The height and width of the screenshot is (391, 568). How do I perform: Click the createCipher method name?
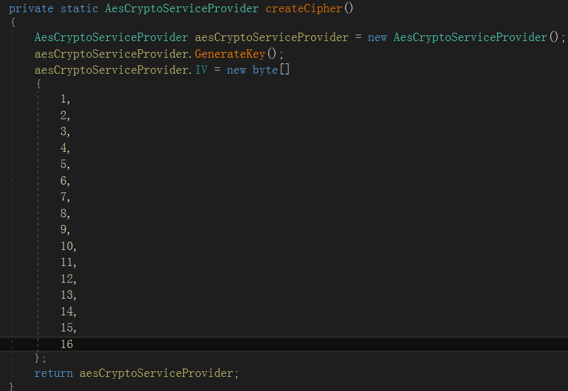pos(304,8)
